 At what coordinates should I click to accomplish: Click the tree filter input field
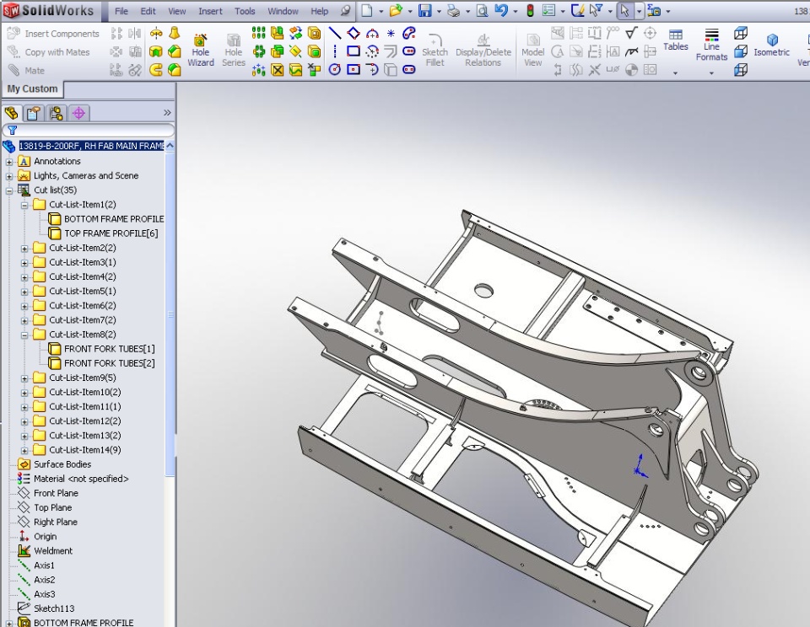(x=89, y=130)
